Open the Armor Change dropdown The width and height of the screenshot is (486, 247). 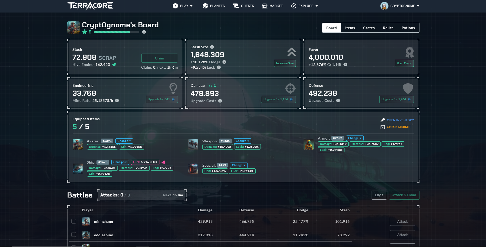[x=355, y=138]
